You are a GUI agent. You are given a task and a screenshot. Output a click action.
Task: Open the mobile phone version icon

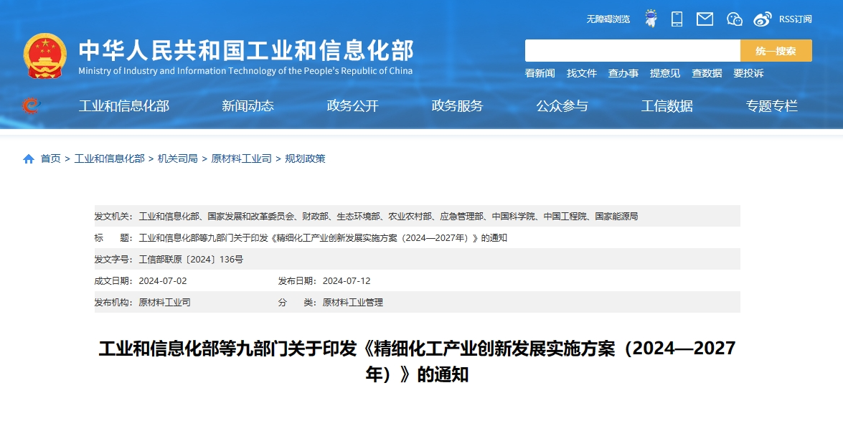pos(675,19)
